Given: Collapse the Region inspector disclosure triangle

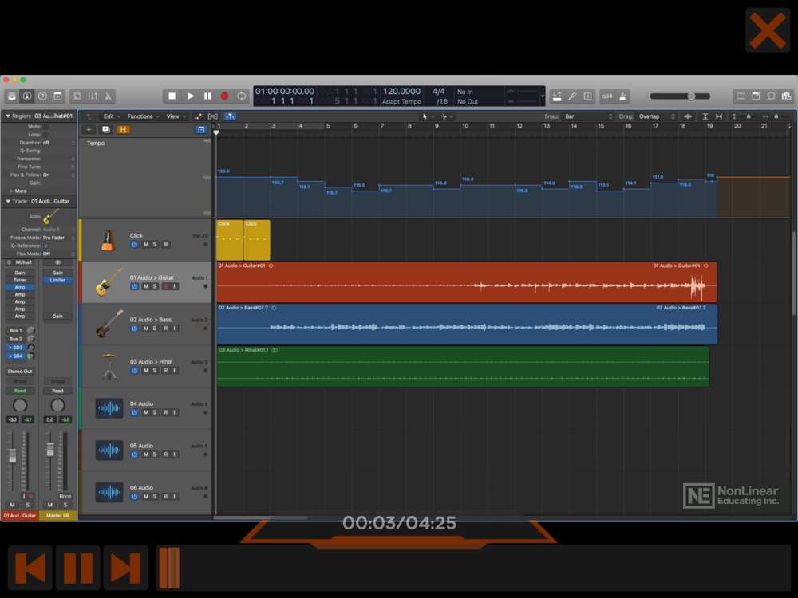Looking at the screenshot, I should pos(8,116).
